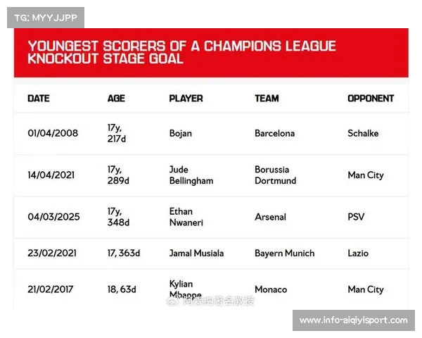Click the Weibo logo watermark icon
422x338 pixels.
(x=172, y=301)
